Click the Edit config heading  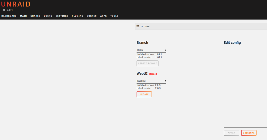[x=232, y=42]
